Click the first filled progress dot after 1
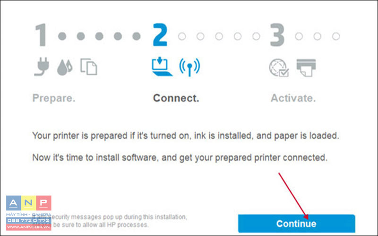The width and height of the screenshot is (378, 236). (62, 36)
